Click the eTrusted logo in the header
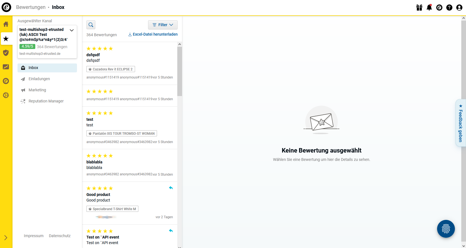 [x=6, y=7]
